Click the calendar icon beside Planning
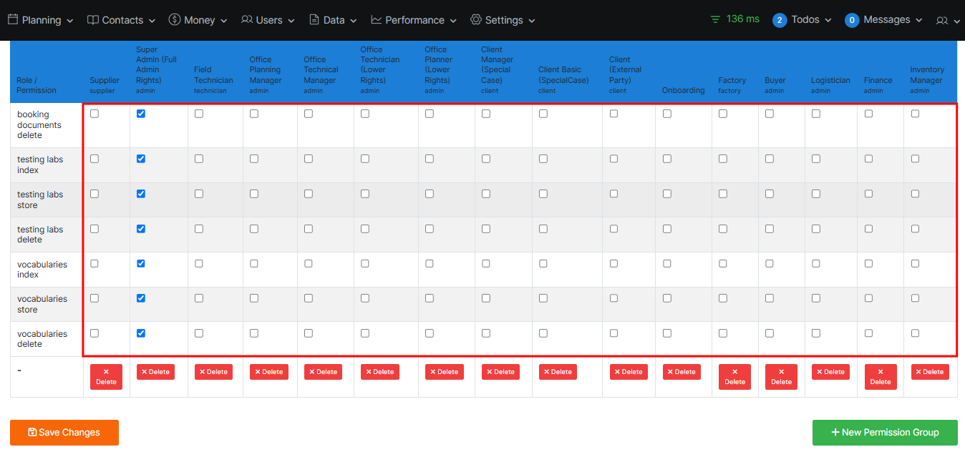Viewport: 965px width, 452px height. pos(13,20)
